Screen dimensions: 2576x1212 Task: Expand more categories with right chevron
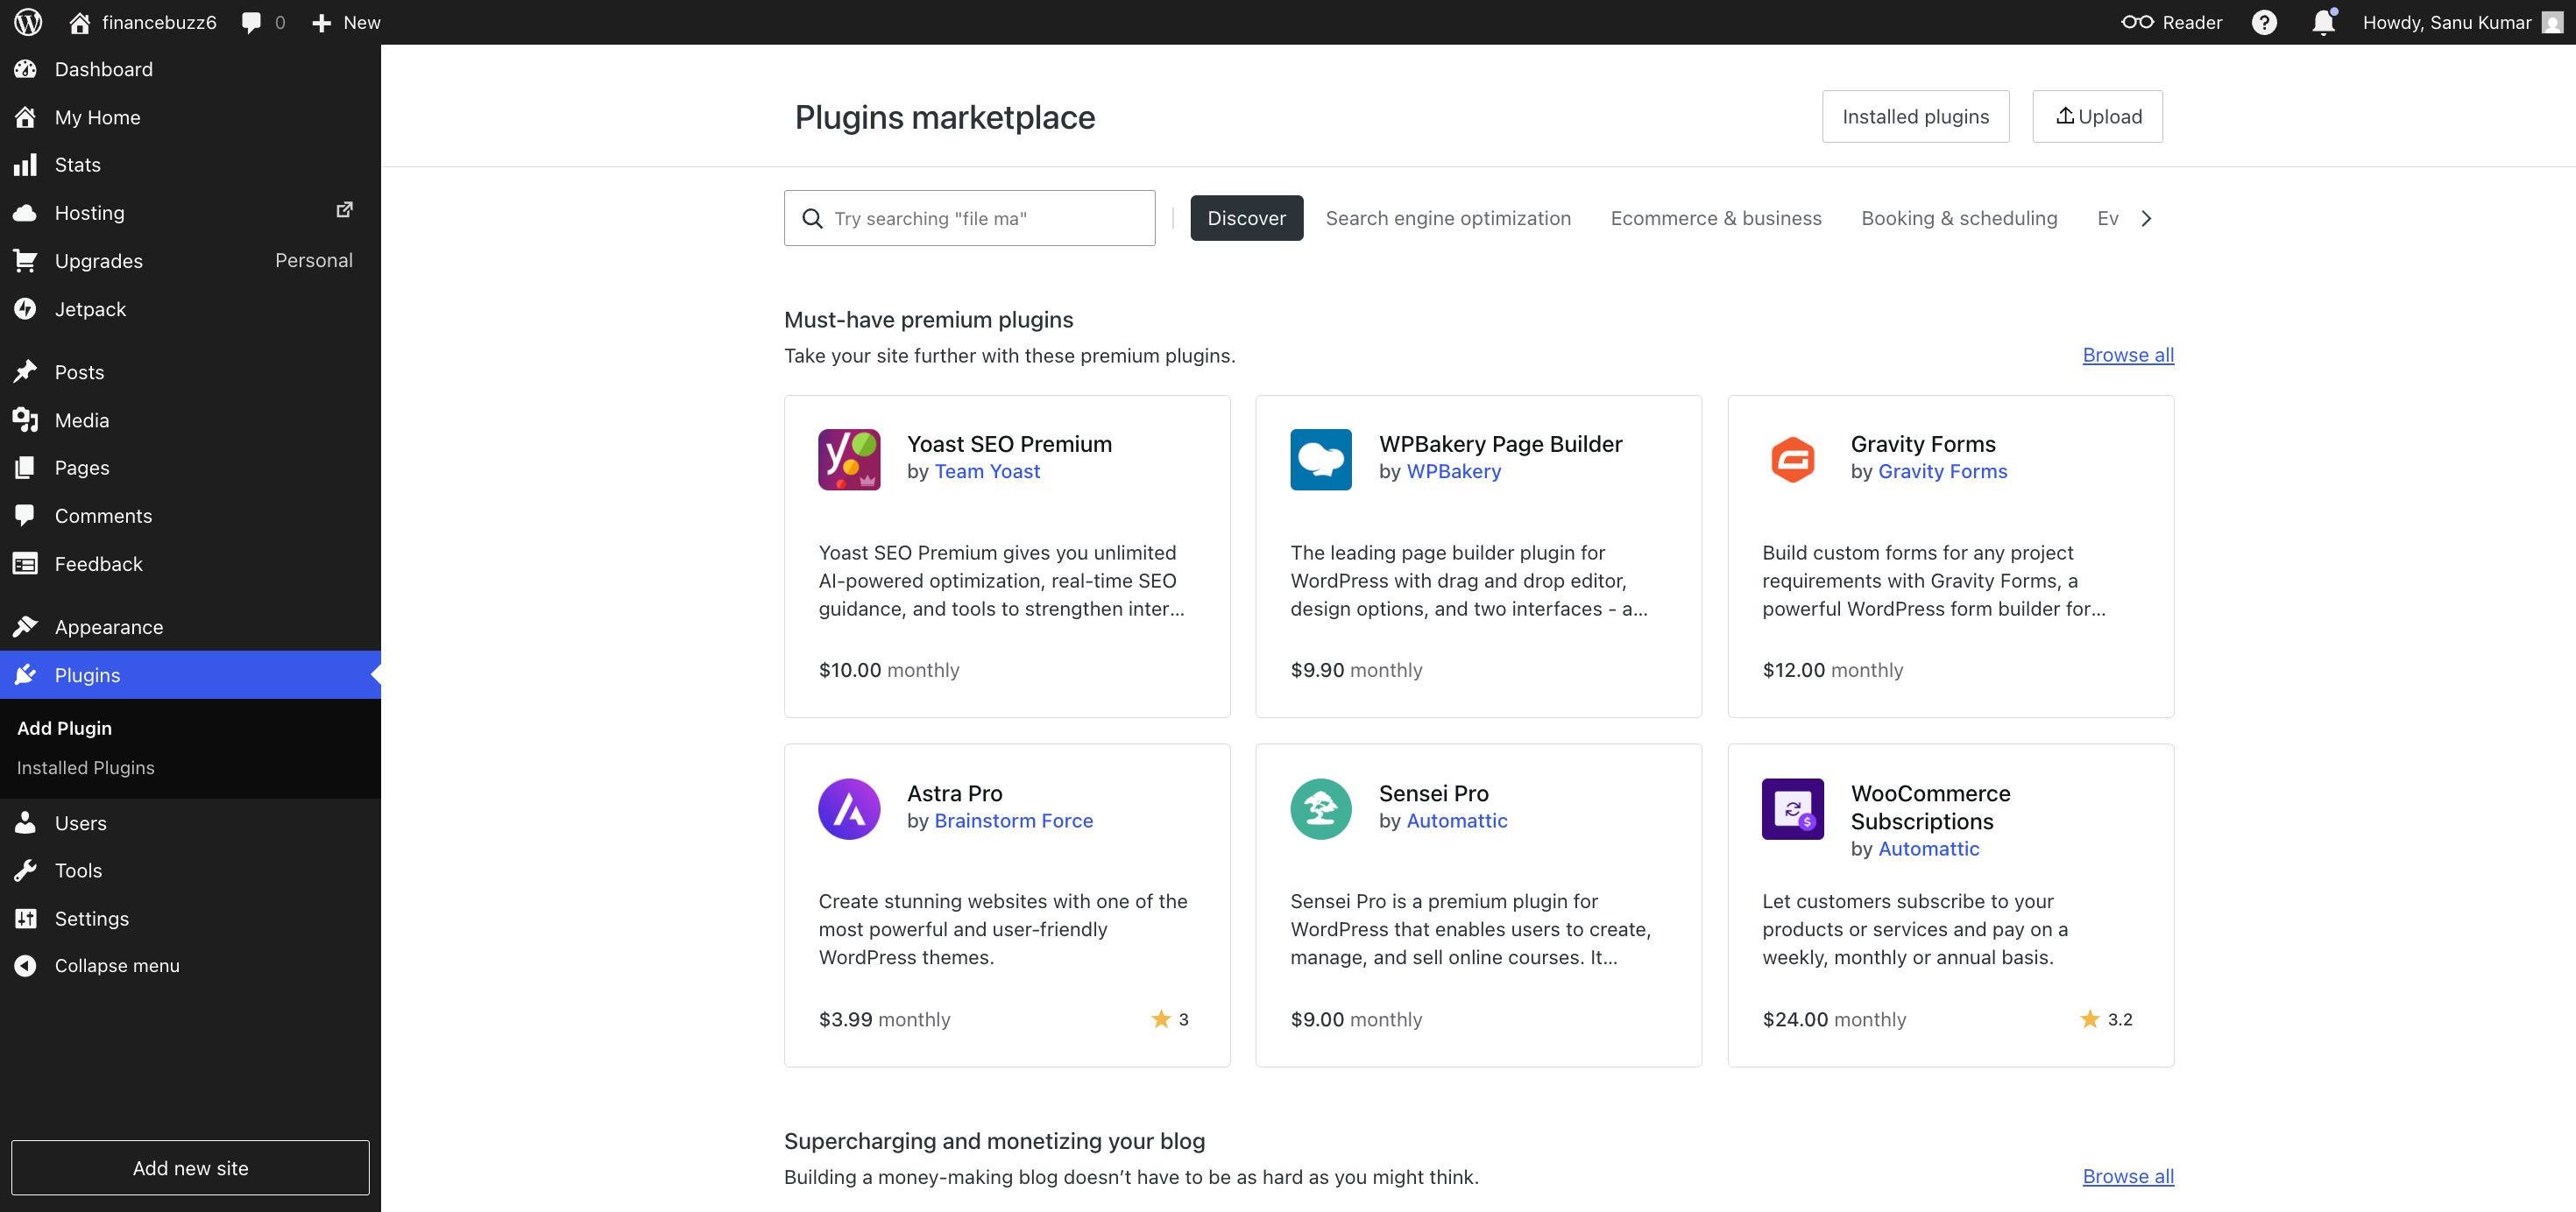tap(2146, 218)
